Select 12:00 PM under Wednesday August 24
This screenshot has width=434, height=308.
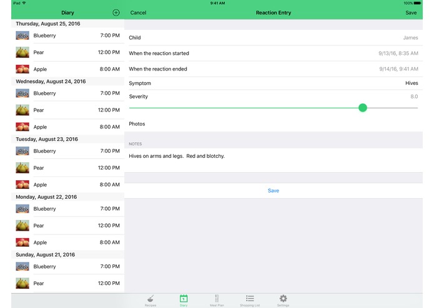coord(109,110)
